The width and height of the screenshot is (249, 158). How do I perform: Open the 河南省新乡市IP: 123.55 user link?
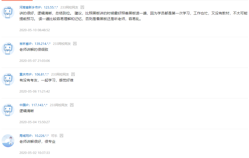click(x=39, y=7)
